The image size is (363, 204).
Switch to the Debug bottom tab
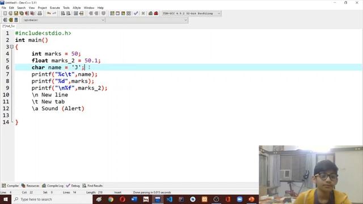73,185
